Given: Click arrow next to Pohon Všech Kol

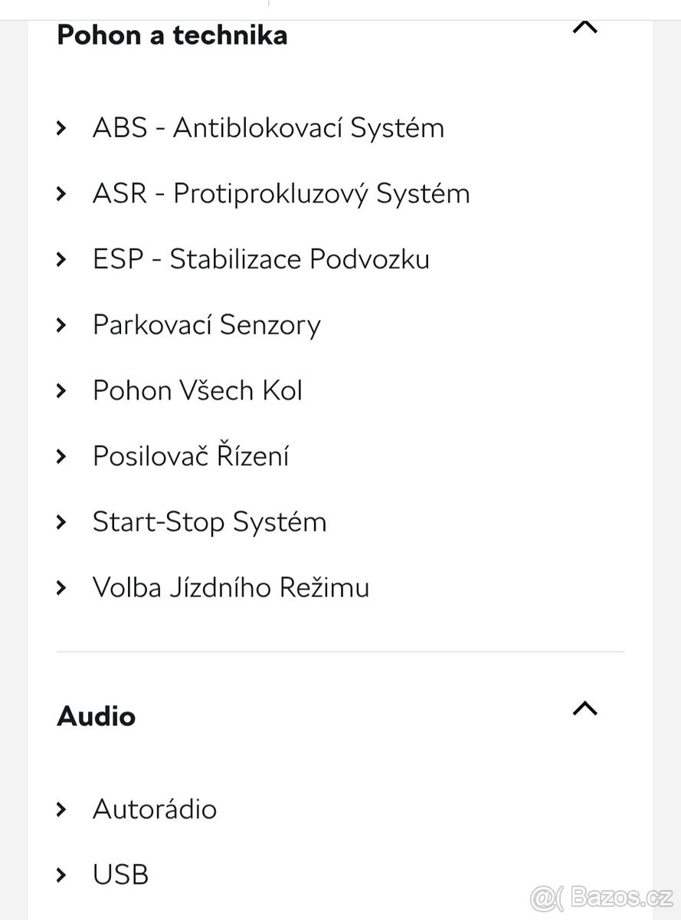Looking at the screenshot, I should tap(62, 391).
